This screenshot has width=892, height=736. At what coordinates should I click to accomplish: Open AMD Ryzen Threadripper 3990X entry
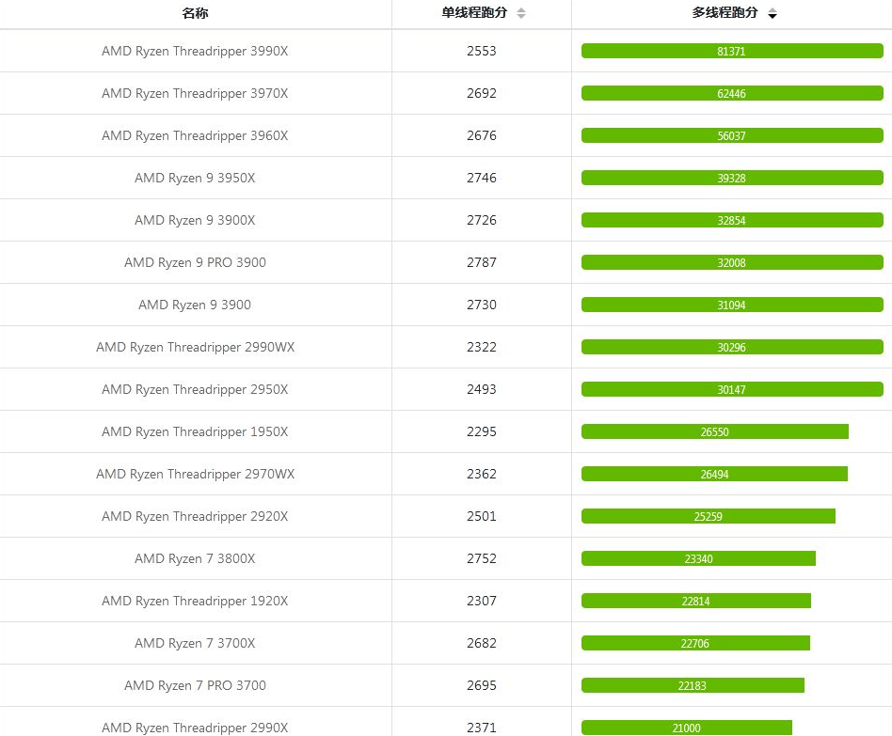(195, 51)
